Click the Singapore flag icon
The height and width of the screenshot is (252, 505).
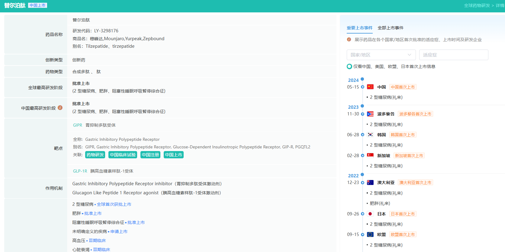tap(370, 156)
